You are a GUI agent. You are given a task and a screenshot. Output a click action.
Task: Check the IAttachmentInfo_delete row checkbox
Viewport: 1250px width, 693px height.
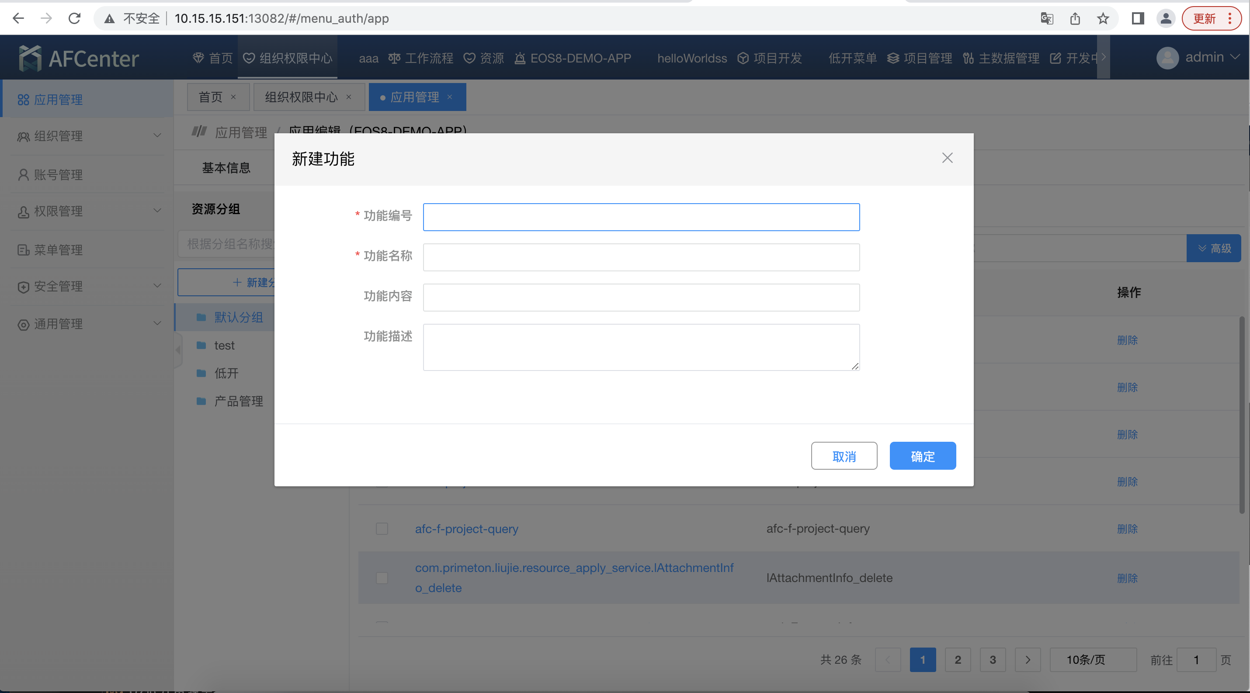pos(382,578)
